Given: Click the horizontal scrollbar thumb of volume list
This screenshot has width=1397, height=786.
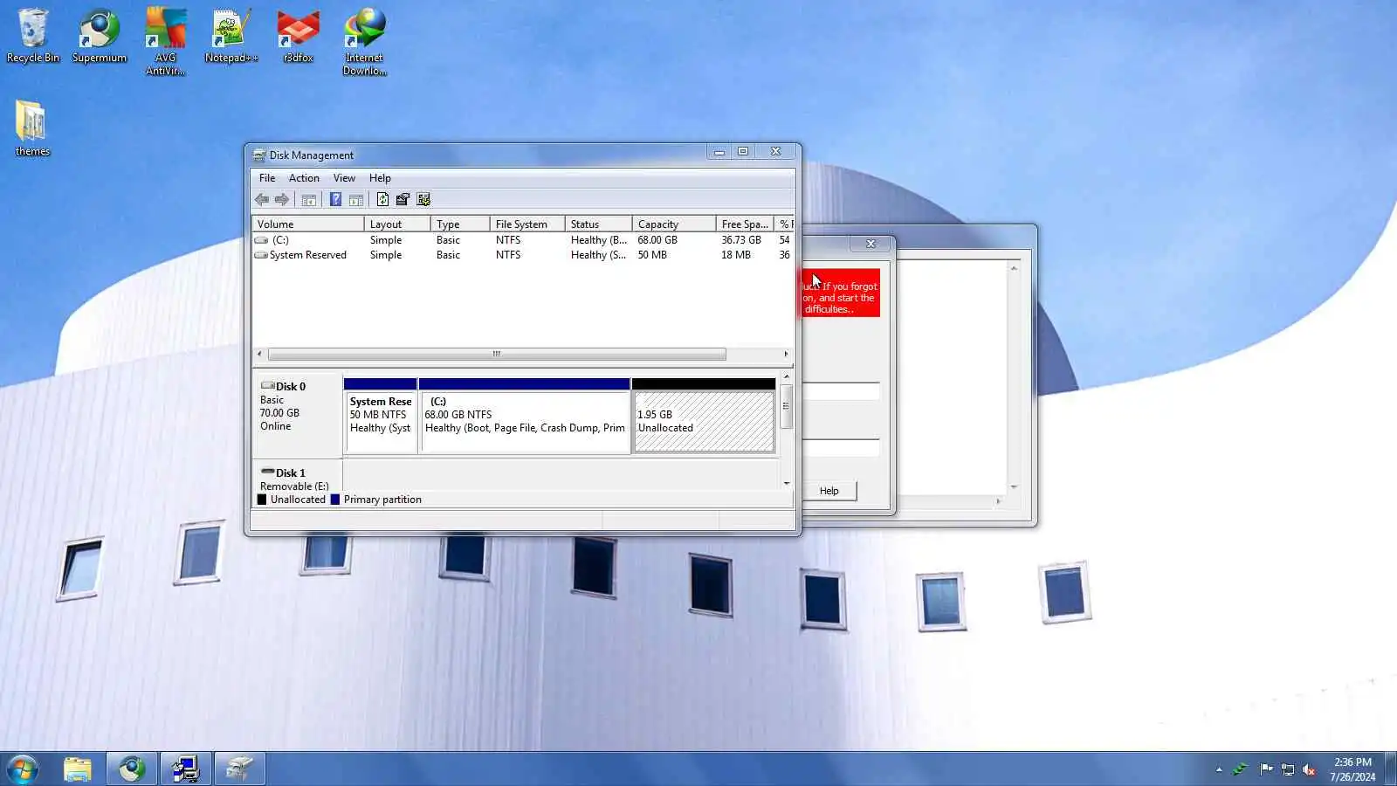Looking at the screenshot, I should [497, 355].
